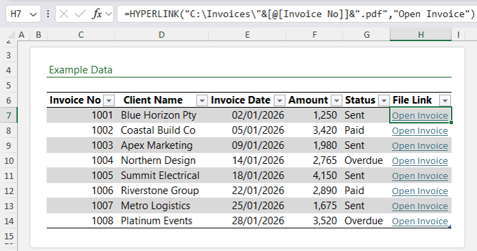Select the Sent status for Metro Logistics
Viewport: 477px width, 251px height.
(366, 206)
